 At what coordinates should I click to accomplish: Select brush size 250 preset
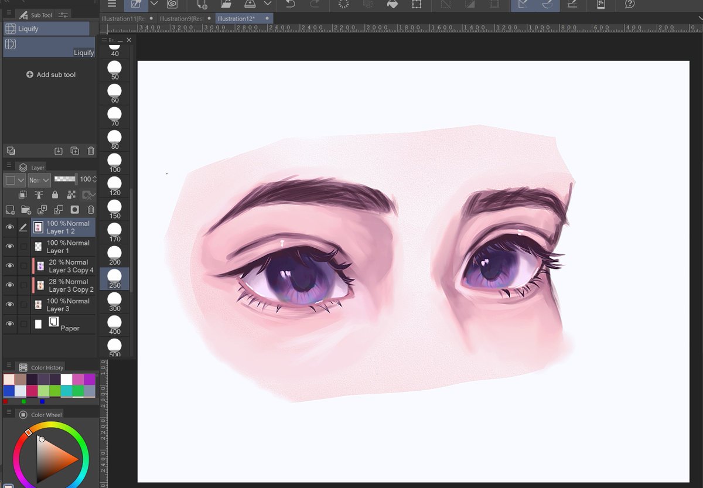pos(115,278)
